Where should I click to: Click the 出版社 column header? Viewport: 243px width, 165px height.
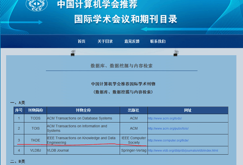click(x=134, y=110)
